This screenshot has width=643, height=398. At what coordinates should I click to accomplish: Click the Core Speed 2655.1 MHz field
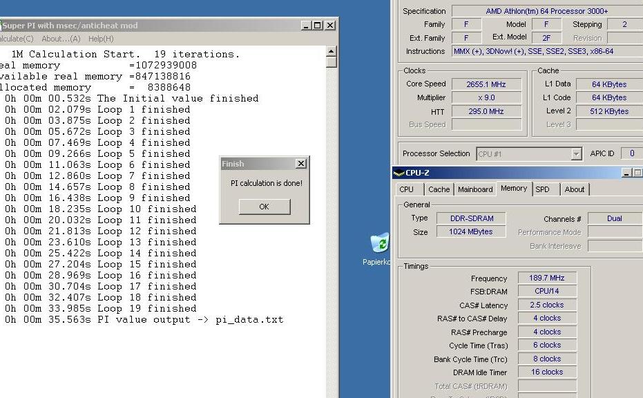pos(486,84)
